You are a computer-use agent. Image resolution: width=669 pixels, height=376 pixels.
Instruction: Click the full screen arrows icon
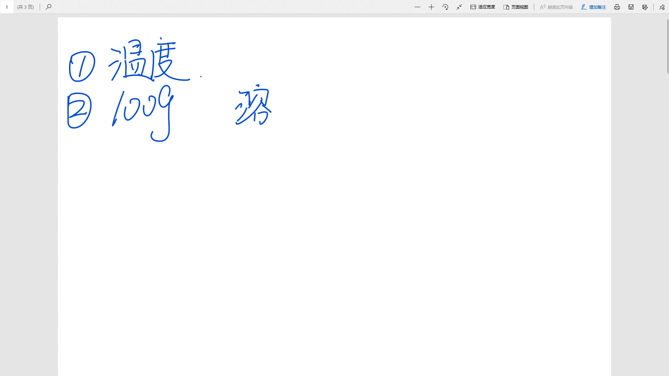[459, 7]
